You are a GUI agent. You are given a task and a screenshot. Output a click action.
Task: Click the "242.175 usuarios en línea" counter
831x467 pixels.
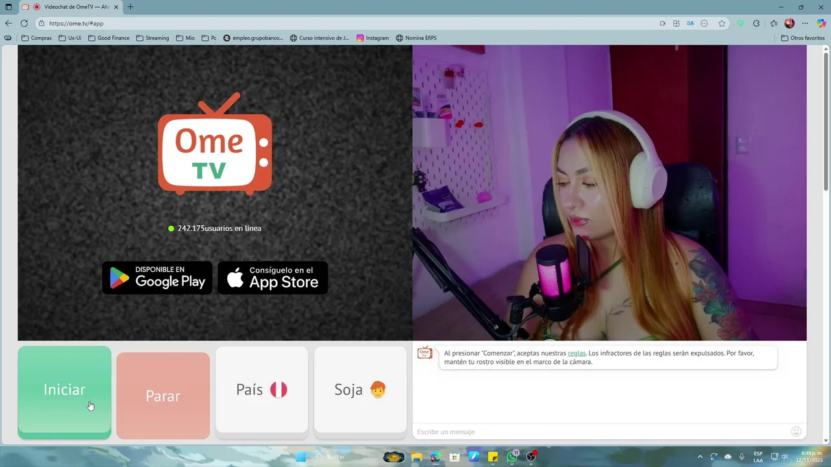click(x=215, y=228)
